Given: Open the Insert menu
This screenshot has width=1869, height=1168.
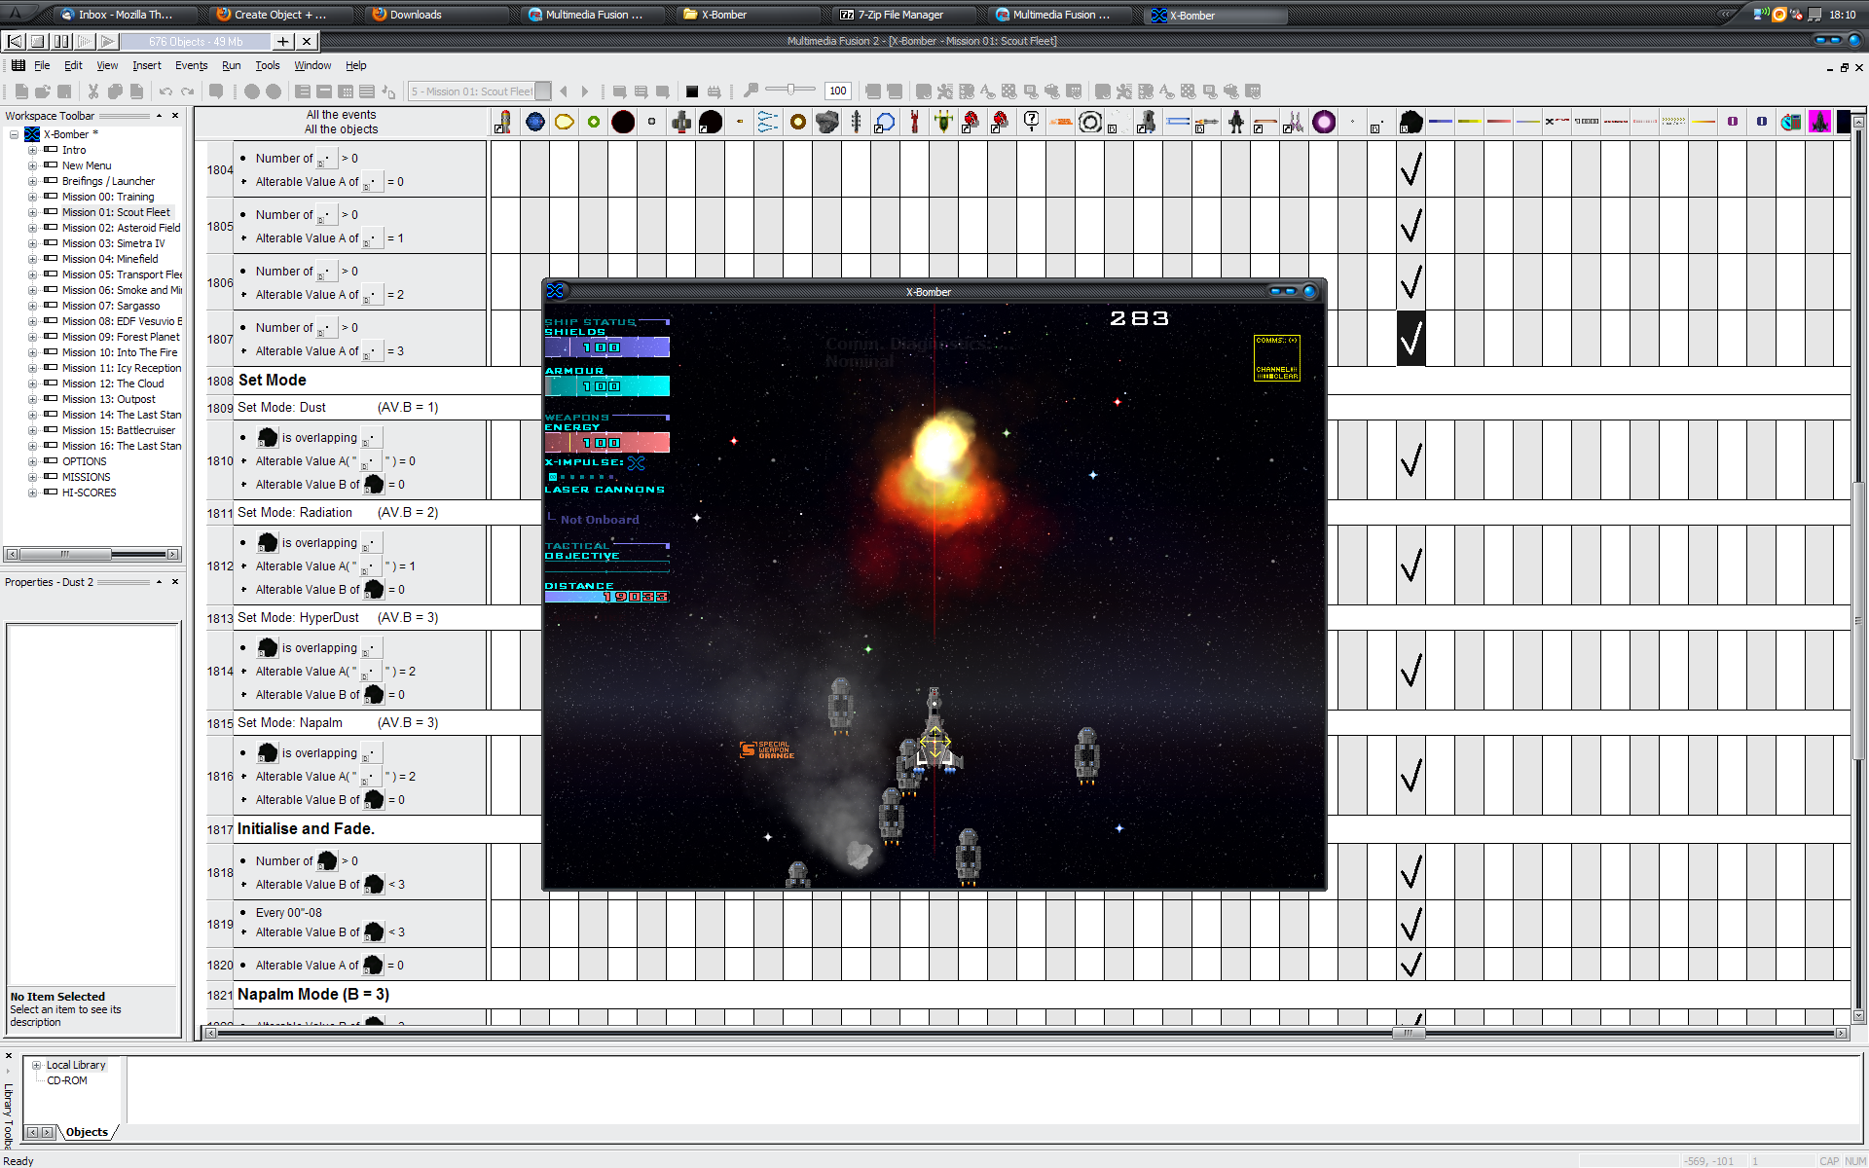Looking at the screenshot, I should pyautogui.click(x=147, y=65).
